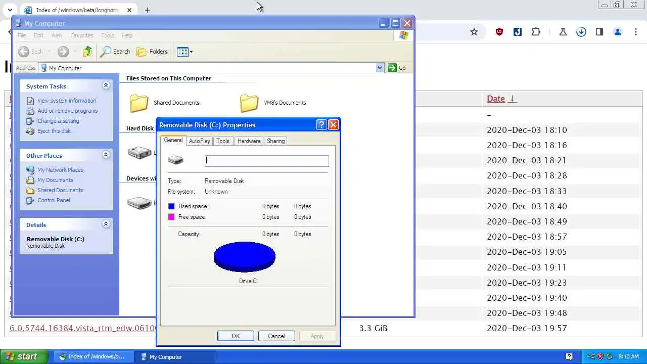Toggle the browser side panel icon
Viewport: 647px width, 364px height.
tap(599, 32)
